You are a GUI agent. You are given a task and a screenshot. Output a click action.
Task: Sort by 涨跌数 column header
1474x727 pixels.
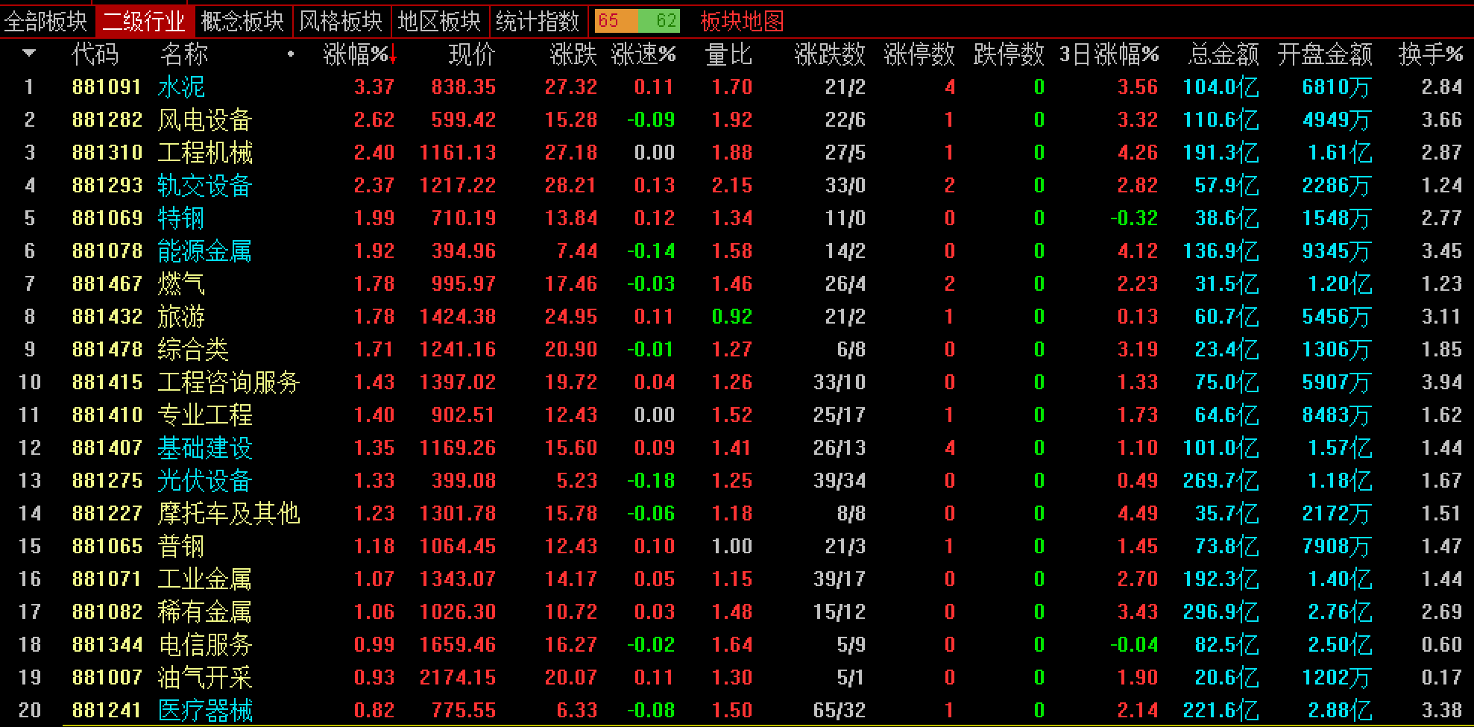[830, 54]
